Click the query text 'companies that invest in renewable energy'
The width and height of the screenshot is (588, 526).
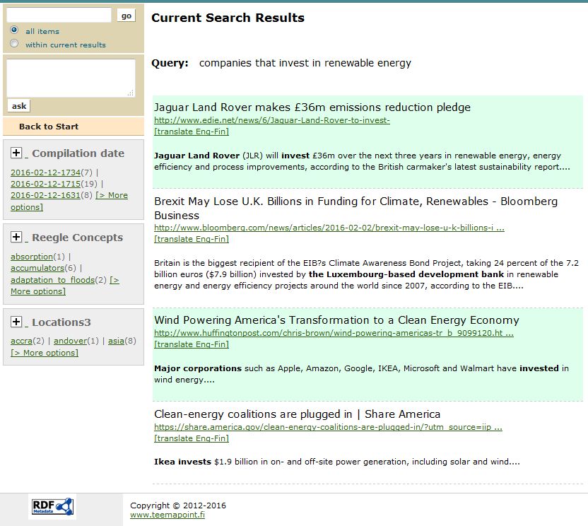(305, 63)
